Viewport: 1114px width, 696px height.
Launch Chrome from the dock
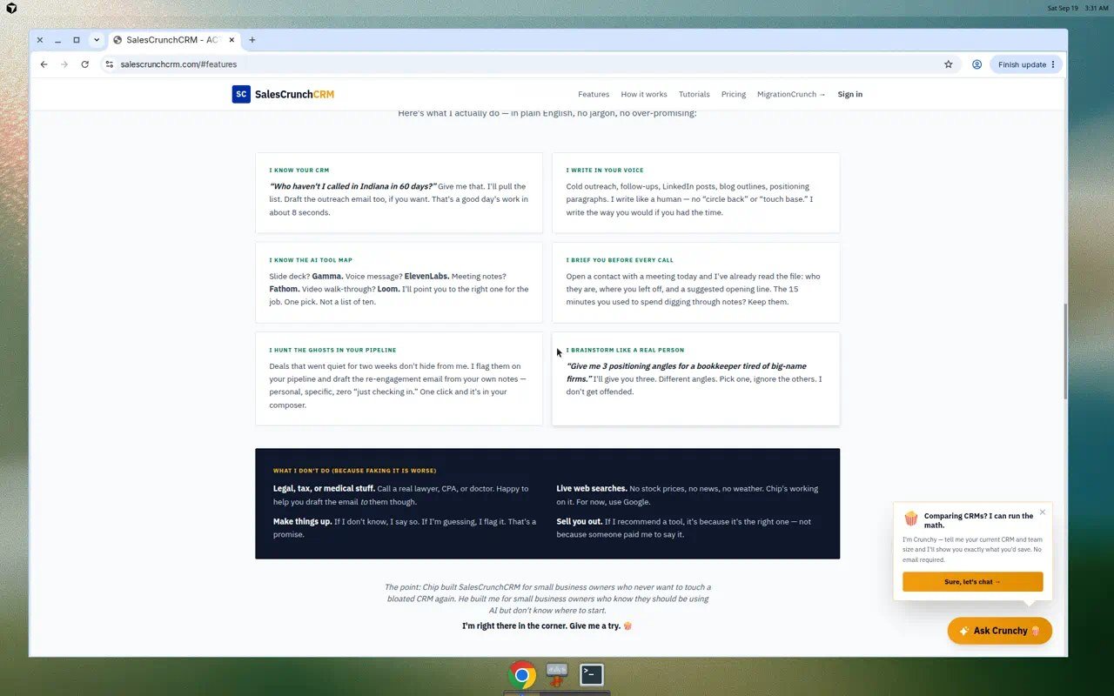(x=522, y=675)
